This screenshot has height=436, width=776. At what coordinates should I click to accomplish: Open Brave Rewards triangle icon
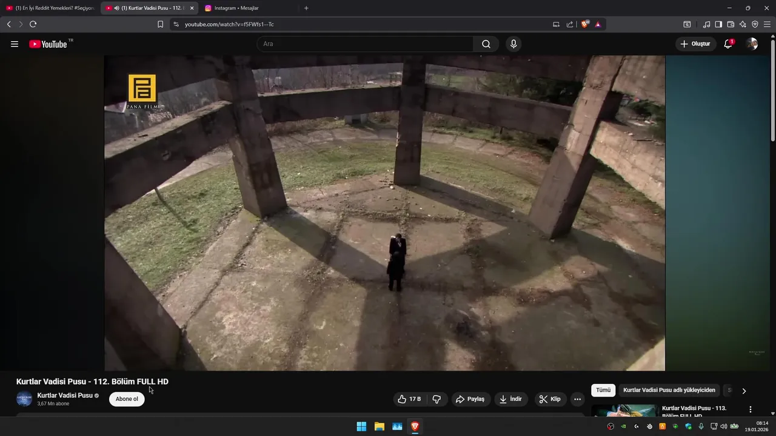(x=598, y=24)
